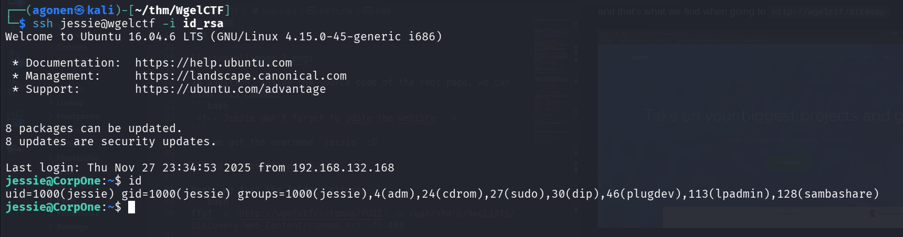Click the id_rsa key filename
Viewport: 903px width, 237px height.
pos(203,24)
